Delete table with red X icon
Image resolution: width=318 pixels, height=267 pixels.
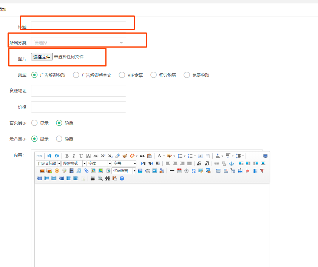point(226,171)
